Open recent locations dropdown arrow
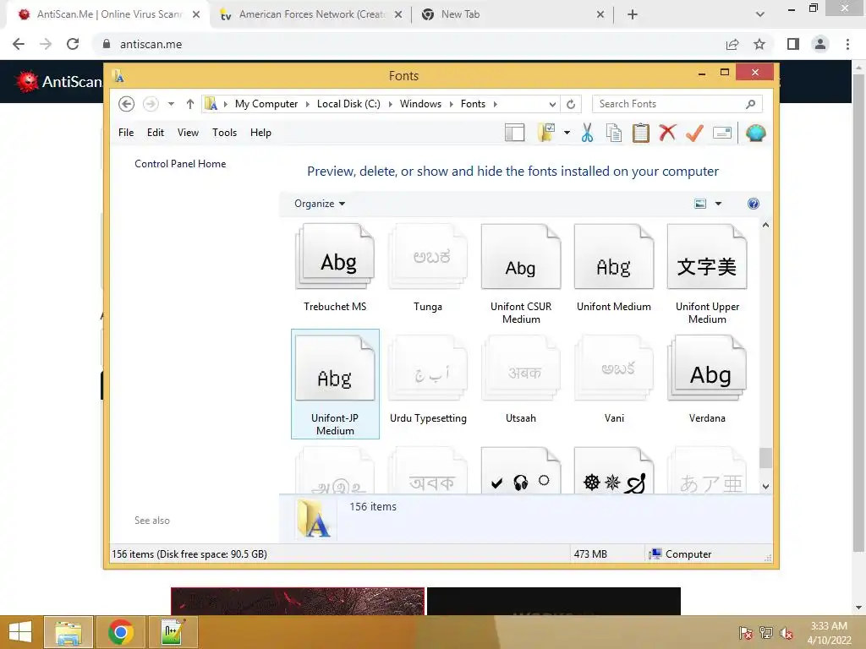Viewport: 866px width, 649px height. (x=171, y=104)
